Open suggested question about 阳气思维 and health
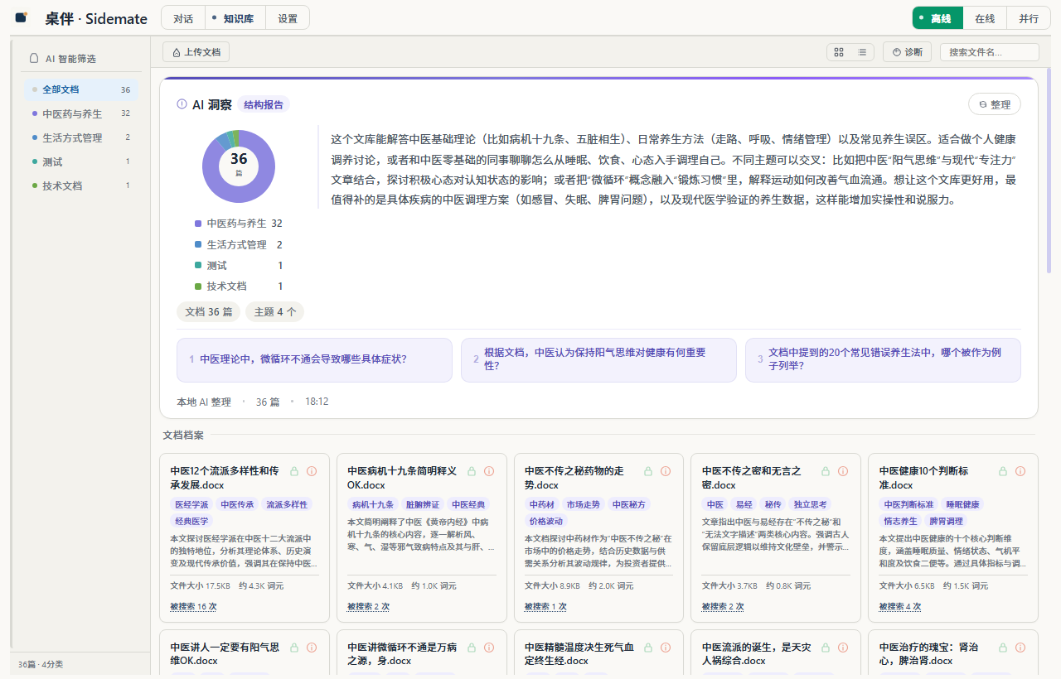Image resolution: width=1061 pixels, height=679 pixels. click(x=598, y=359)
